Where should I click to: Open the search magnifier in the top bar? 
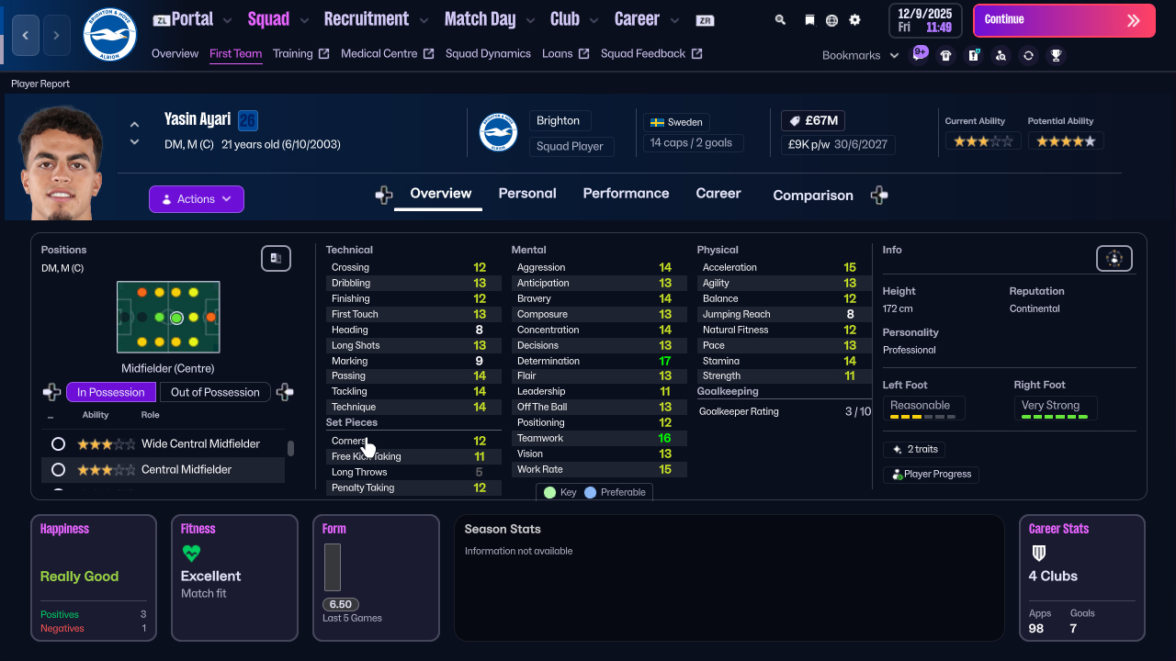(x=779, y=18)
